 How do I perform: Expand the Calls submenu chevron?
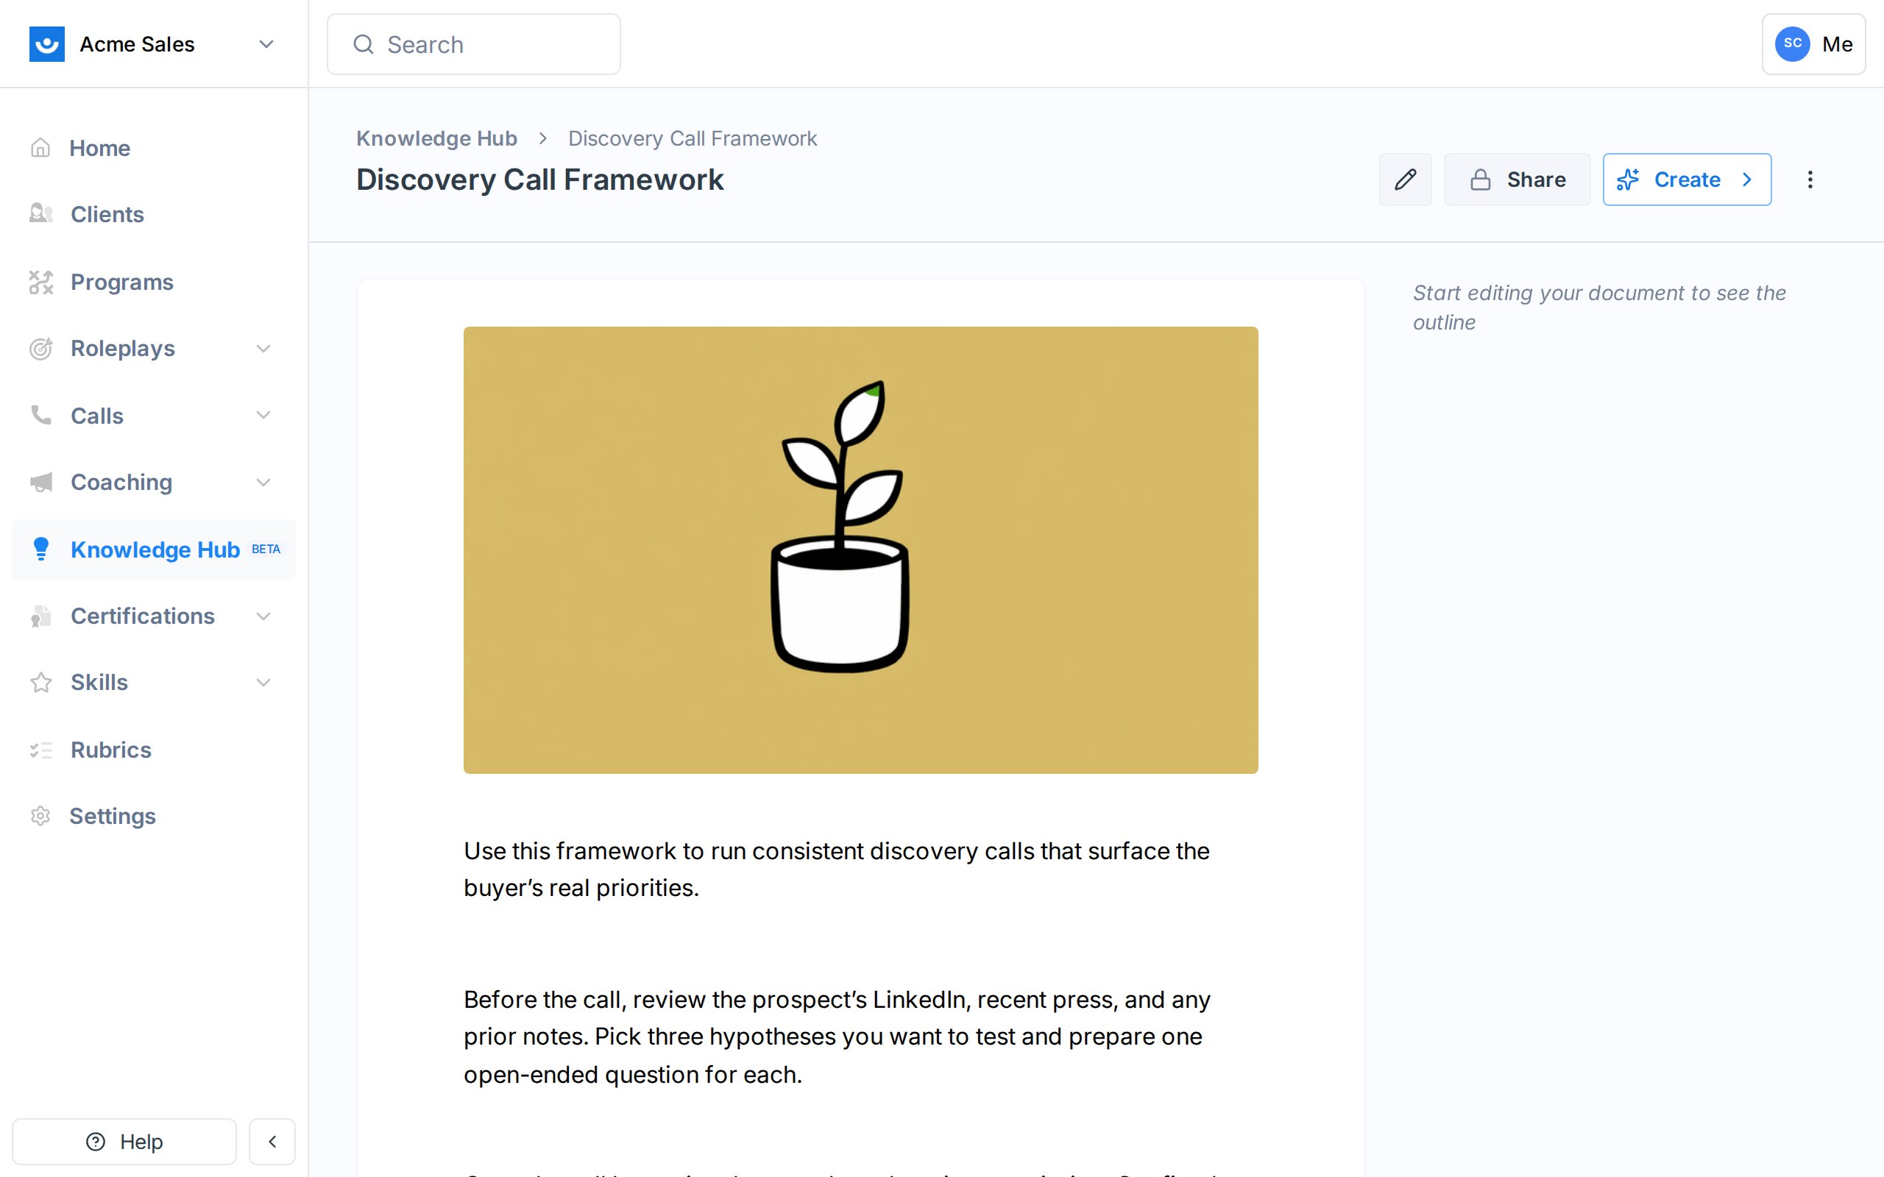pos(264,415)
